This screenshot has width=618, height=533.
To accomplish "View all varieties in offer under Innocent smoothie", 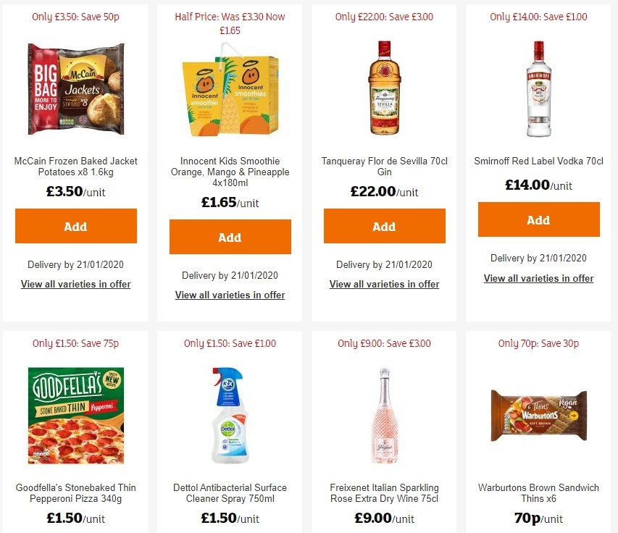I will (x=230, y=295).
